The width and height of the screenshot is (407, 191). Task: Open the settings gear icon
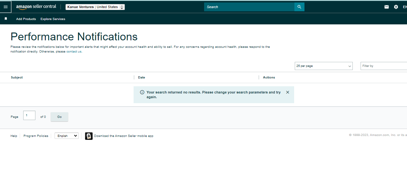[x=396, y=7]
